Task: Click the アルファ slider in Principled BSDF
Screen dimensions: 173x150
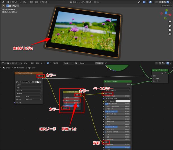Action: click(118, 147)
